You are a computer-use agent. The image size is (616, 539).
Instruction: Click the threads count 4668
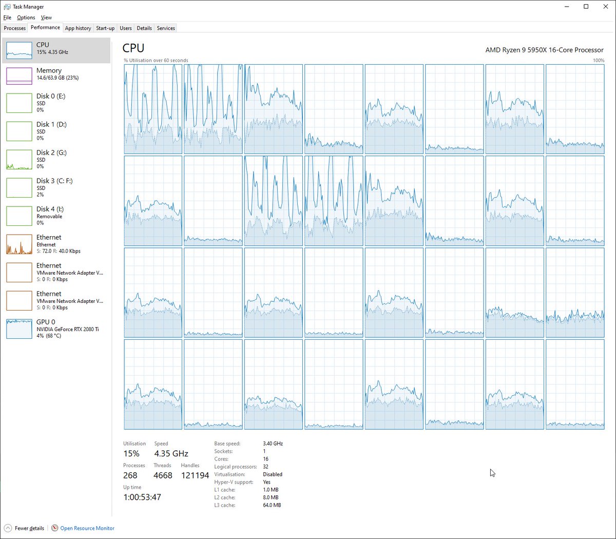[x=163, y=475]
